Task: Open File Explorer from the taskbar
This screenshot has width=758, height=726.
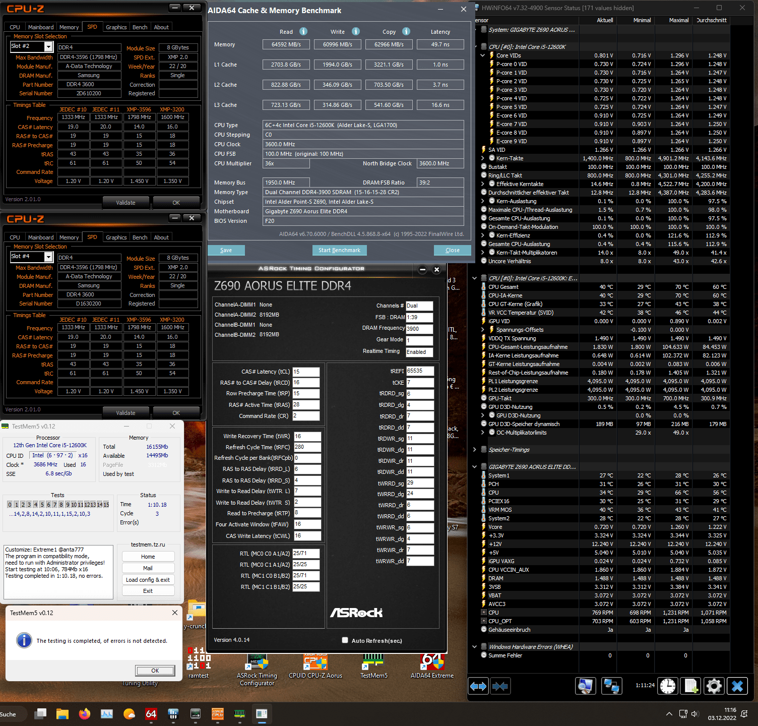Action: click(x=62, y=714)
